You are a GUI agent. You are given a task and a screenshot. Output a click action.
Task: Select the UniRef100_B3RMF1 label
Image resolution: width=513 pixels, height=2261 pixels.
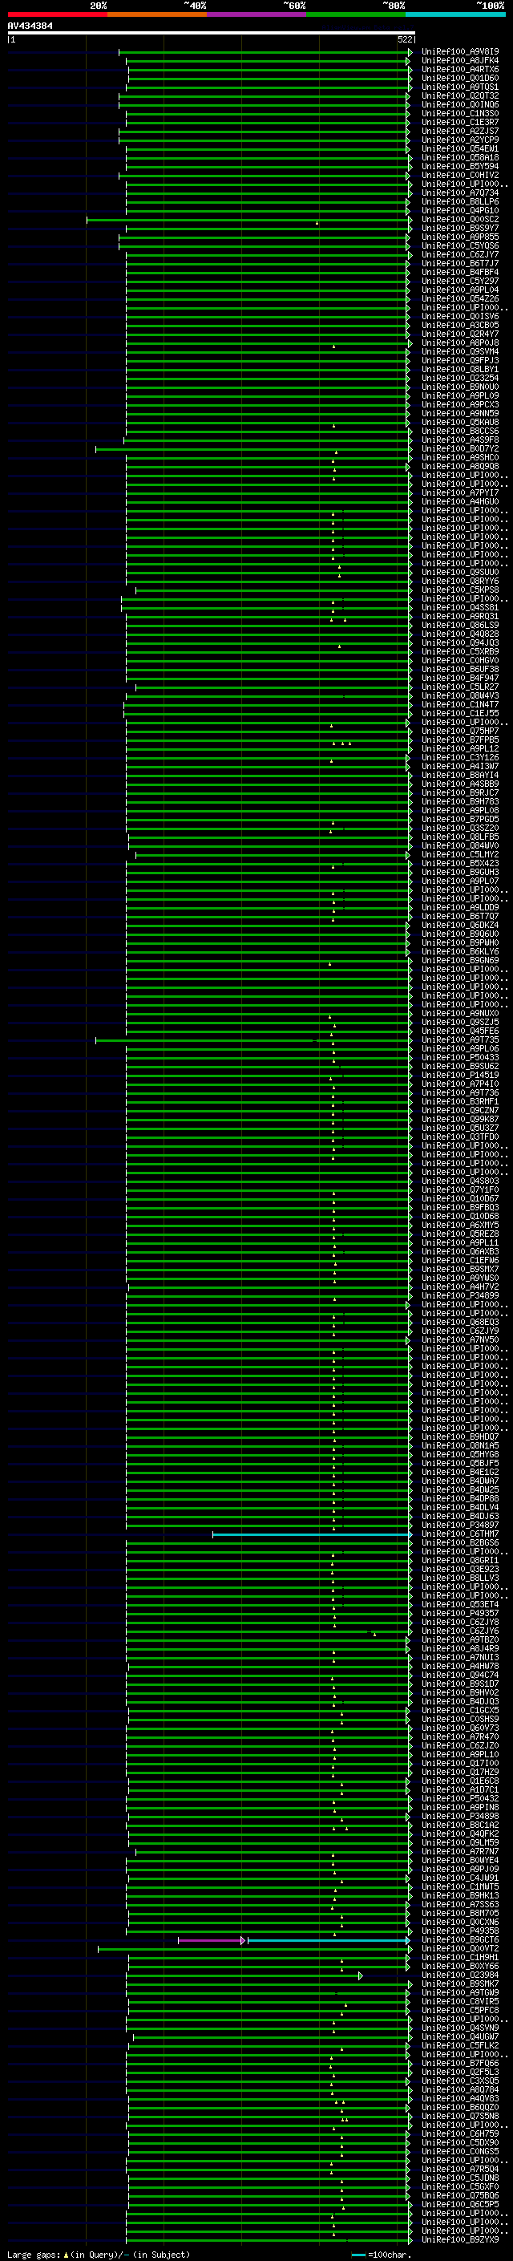(460, 1100)
